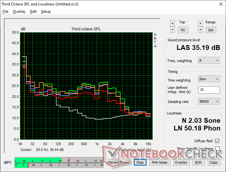226x172 pixels.
Task: Click the Stop button
Action: pos(140,162)
